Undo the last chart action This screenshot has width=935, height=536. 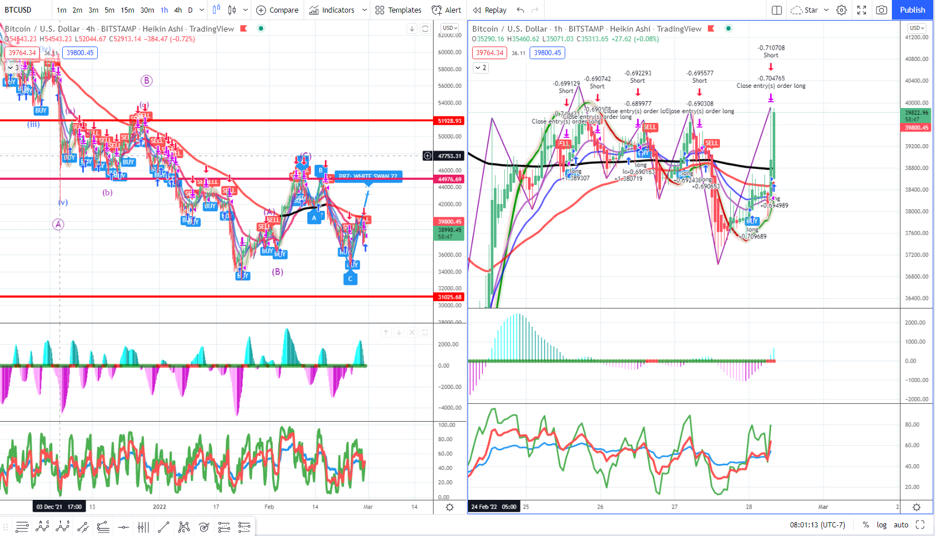[x=520, y=10]
